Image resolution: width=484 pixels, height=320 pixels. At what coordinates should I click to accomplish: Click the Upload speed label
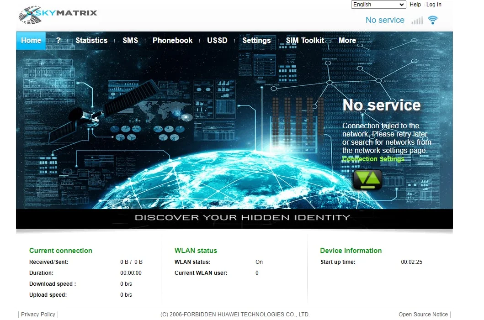[48, 295]
